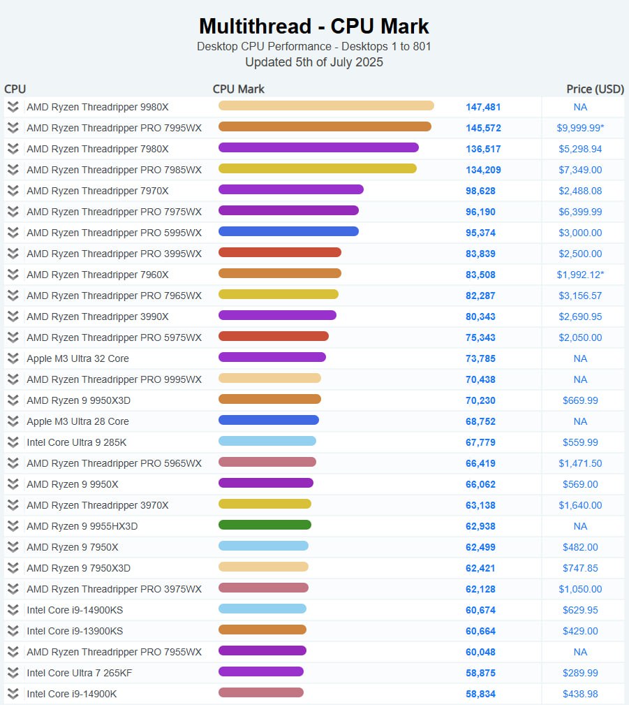Click the $289.99 price link
This screenshot has height=705, width=629.
(x=580, y=673)
